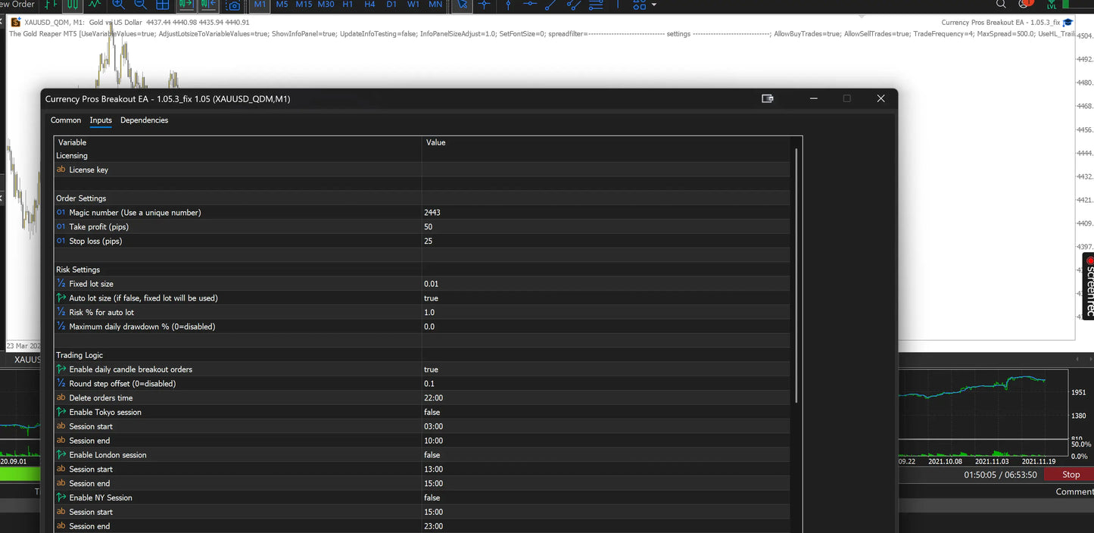1094x533 pixels.
Task: Edit Session start value 03:00
Action: pyautogui.click(x=606, y=426)
